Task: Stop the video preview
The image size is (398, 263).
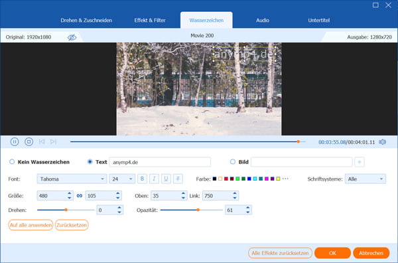Action: (x=29, y=141)
